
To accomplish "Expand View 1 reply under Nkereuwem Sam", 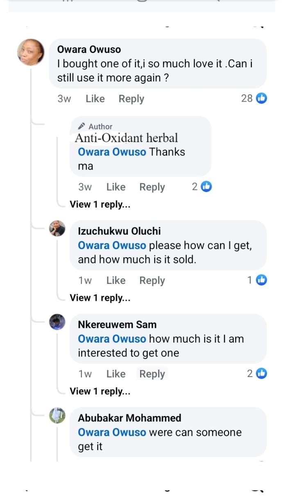I will click(100, 391).
